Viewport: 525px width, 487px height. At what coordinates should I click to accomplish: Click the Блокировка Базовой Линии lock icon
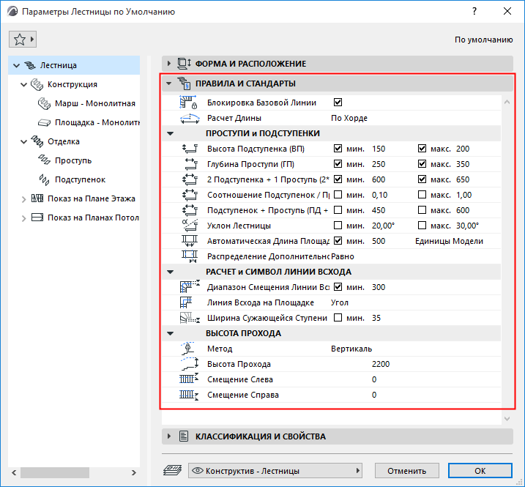pyautogui.click(x=189, y=102)
